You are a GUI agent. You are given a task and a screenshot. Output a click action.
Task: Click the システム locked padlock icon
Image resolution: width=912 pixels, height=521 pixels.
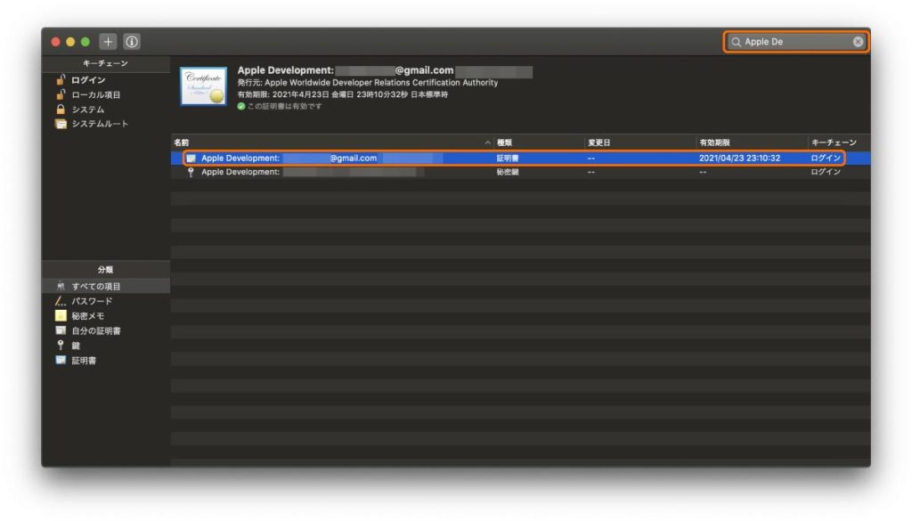pyautogui.click(x=61, y=109)
